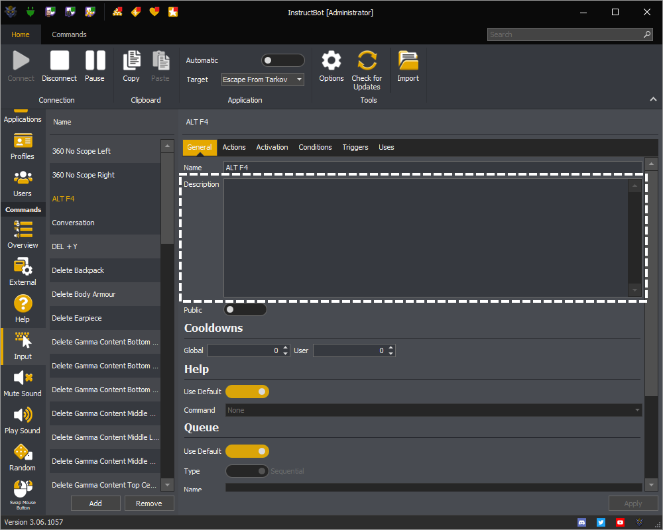The height and width of the screenshot is (530, 663).
Task: Open the YouTube link in status bar
Action: click(x=620, y=523)
